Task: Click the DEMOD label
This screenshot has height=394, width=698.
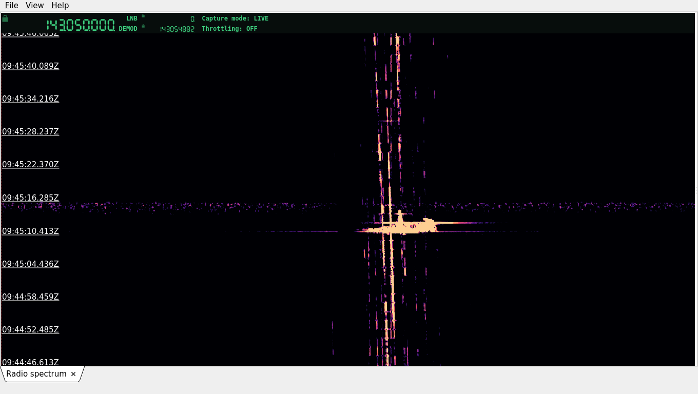Action: point(128,29)
